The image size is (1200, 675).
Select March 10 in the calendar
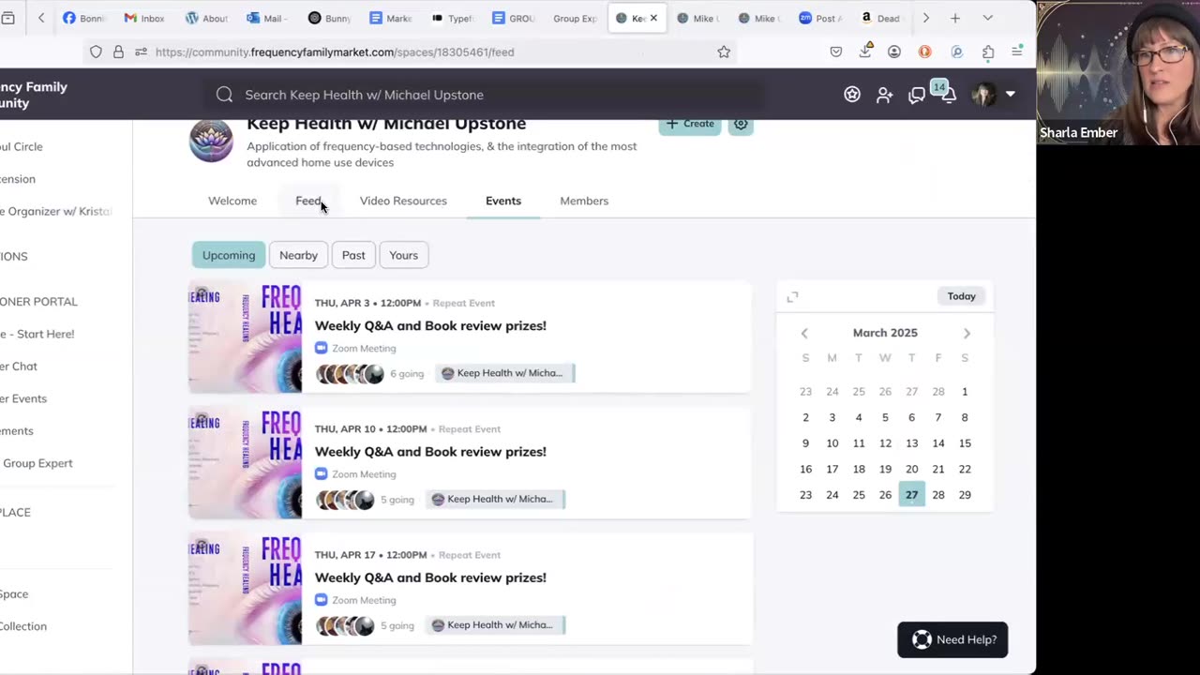(x=832, y=443)
